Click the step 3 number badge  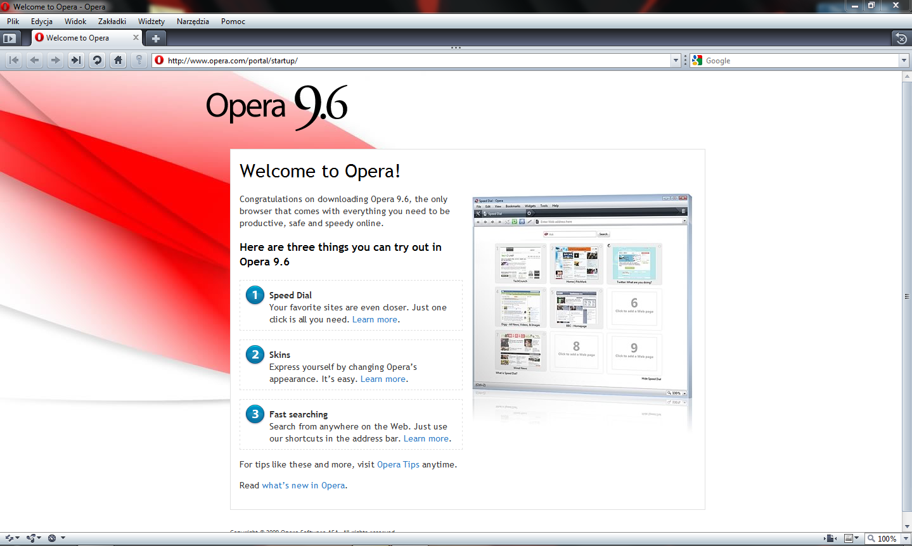pyautogui.click(x=255, y=414)
